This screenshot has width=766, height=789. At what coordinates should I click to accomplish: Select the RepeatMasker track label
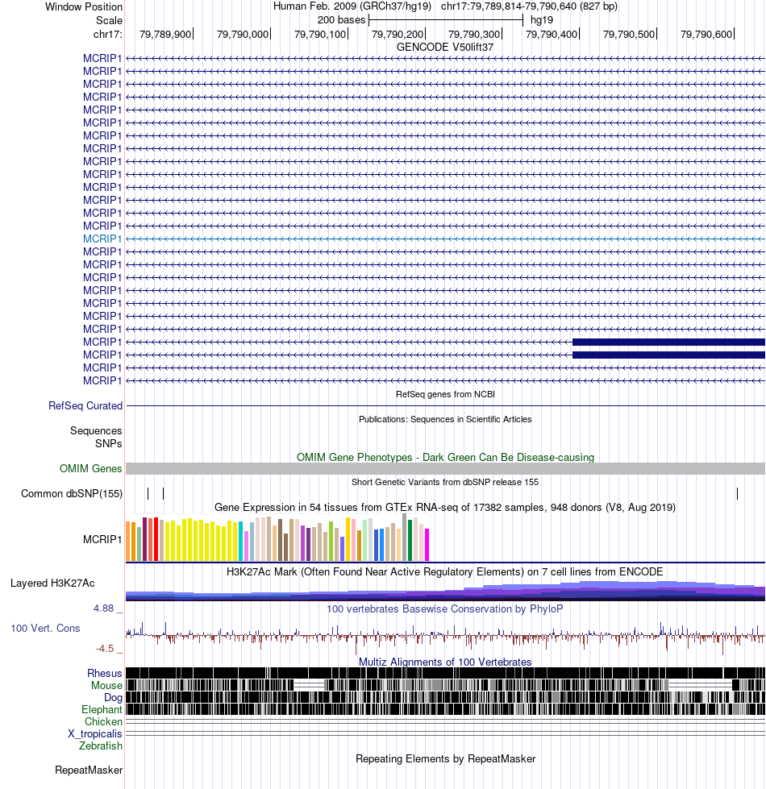[x=89, y=770]
